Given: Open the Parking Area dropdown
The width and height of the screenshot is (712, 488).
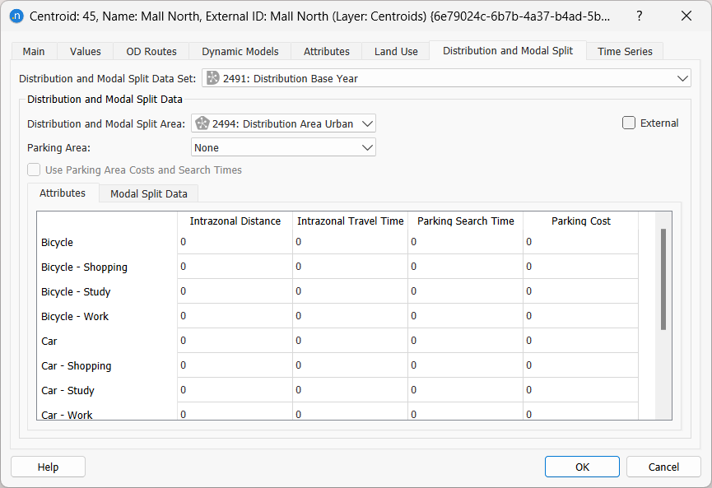Looking at the screenshot, I should click(368, 147).
